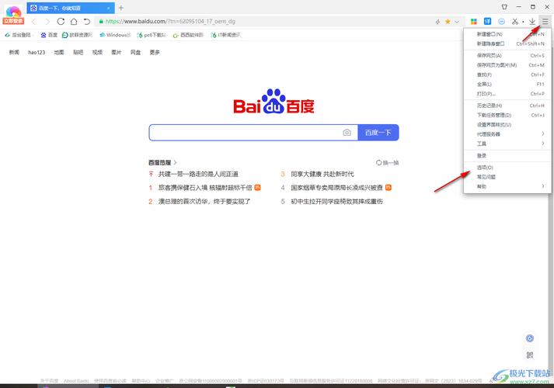The height and width of the screenshot is (388, 554).
Task: Open the pc6下载站 bookmark
Action: pyautogui.click(x=152, y=35)
